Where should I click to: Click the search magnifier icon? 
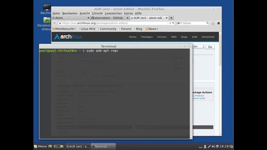coord(207,23)
